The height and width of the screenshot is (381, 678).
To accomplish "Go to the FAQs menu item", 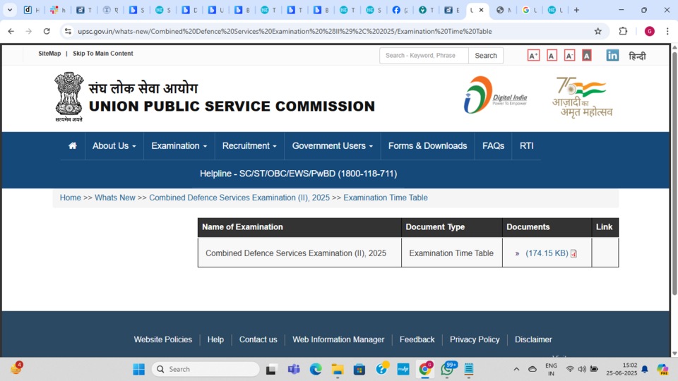I will pos(493,146).
